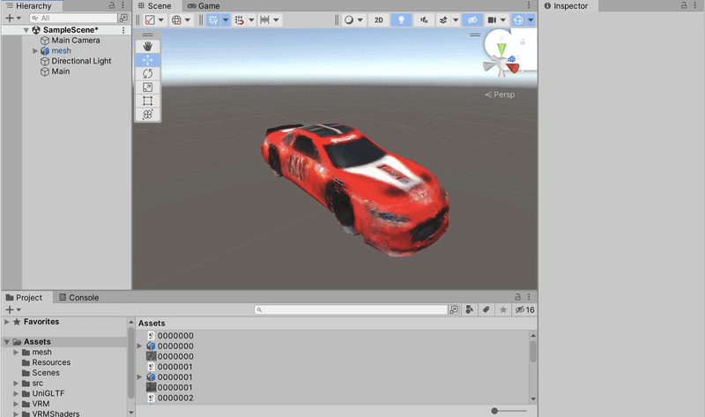Open the increment snapping dropdown arrow

click(276, 19)
